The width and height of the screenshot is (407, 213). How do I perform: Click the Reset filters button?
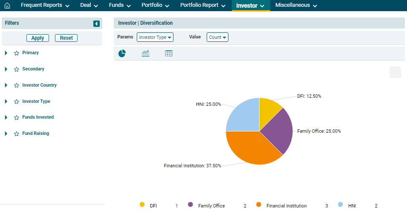tap(66, 38)
